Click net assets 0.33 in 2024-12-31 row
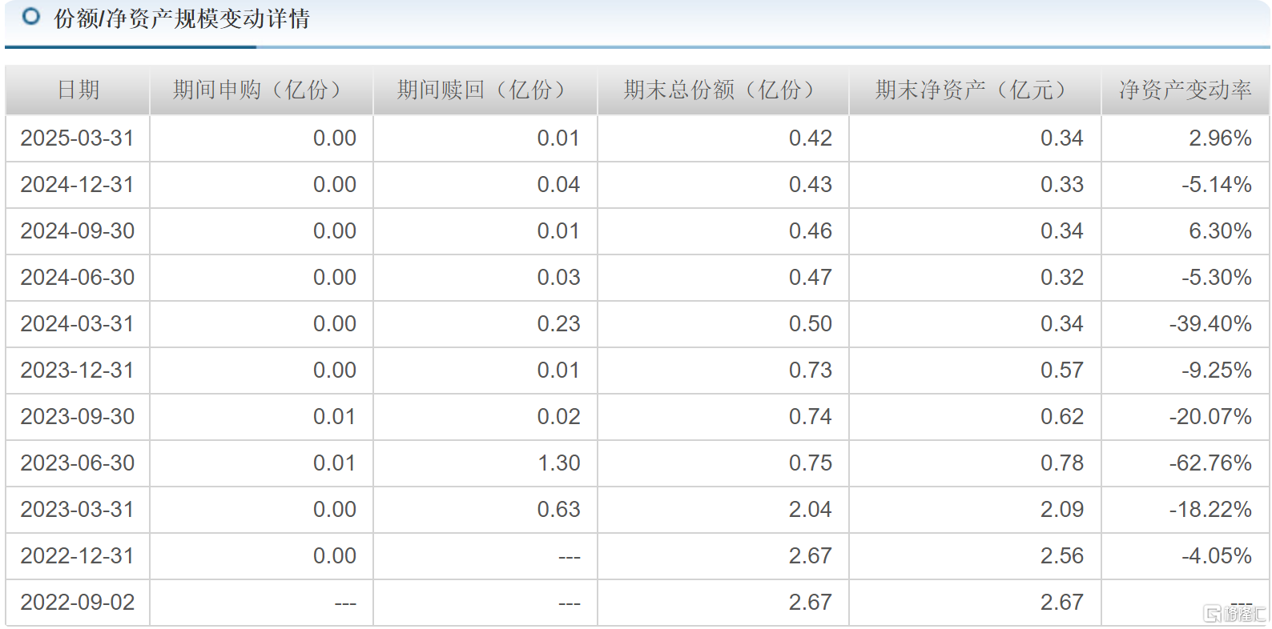Image resolution: width=1272 pixels, height=629 pixels. pos(1062,185)
